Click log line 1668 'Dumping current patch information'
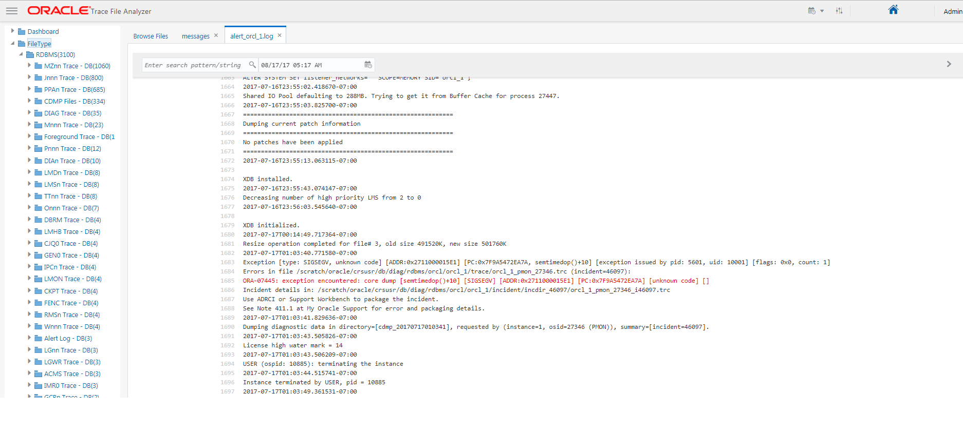The image size is (963, 432). click(x=302, y=124)
